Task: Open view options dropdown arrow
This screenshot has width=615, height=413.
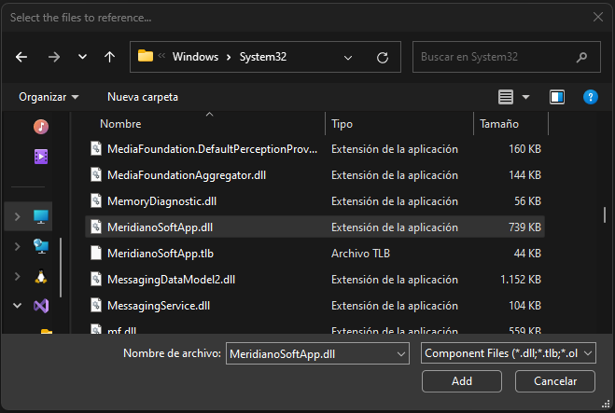Action: 526,97
